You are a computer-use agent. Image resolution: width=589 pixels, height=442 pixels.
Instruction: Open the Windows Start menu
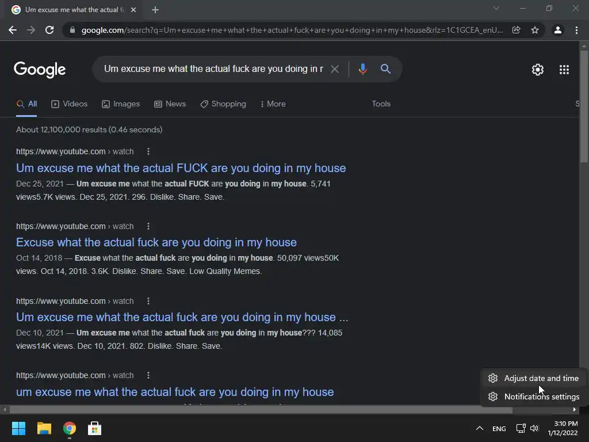[x=18, y=428]
